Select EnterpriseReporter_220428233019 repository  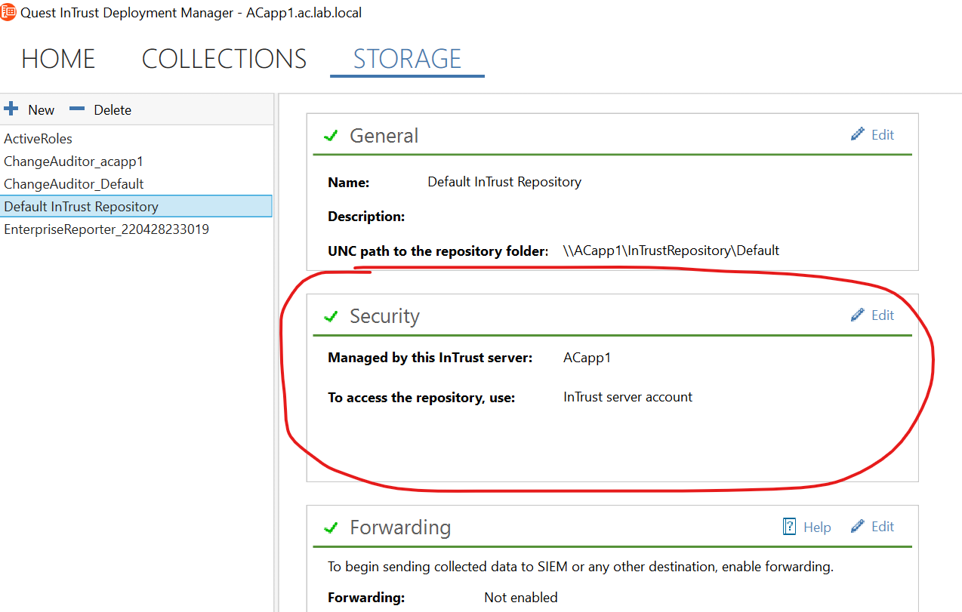(136, 229)
